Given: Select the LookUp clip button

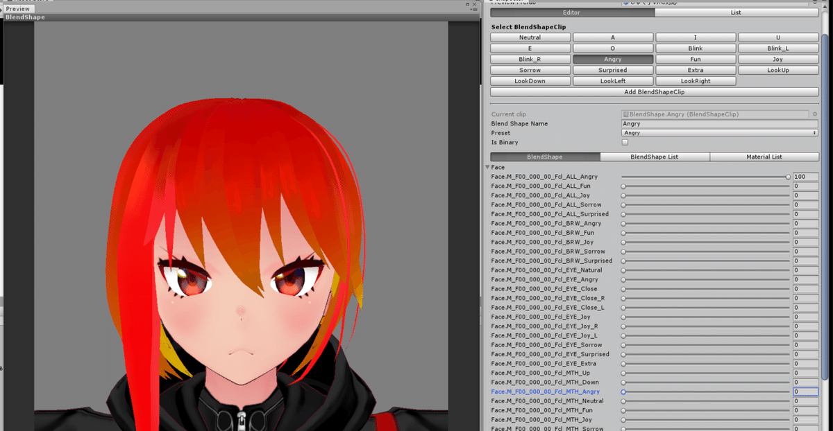Looking at the screenshot, I should [778, 70].
